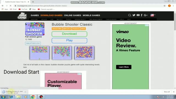Click the Kids tag label

click(83, 29)
